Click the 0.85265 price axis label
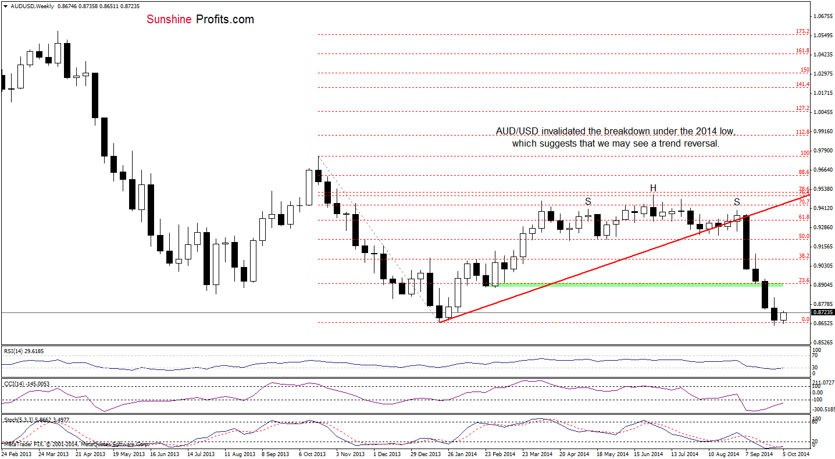This screenshot has height=459, width=835. point(823,343)
